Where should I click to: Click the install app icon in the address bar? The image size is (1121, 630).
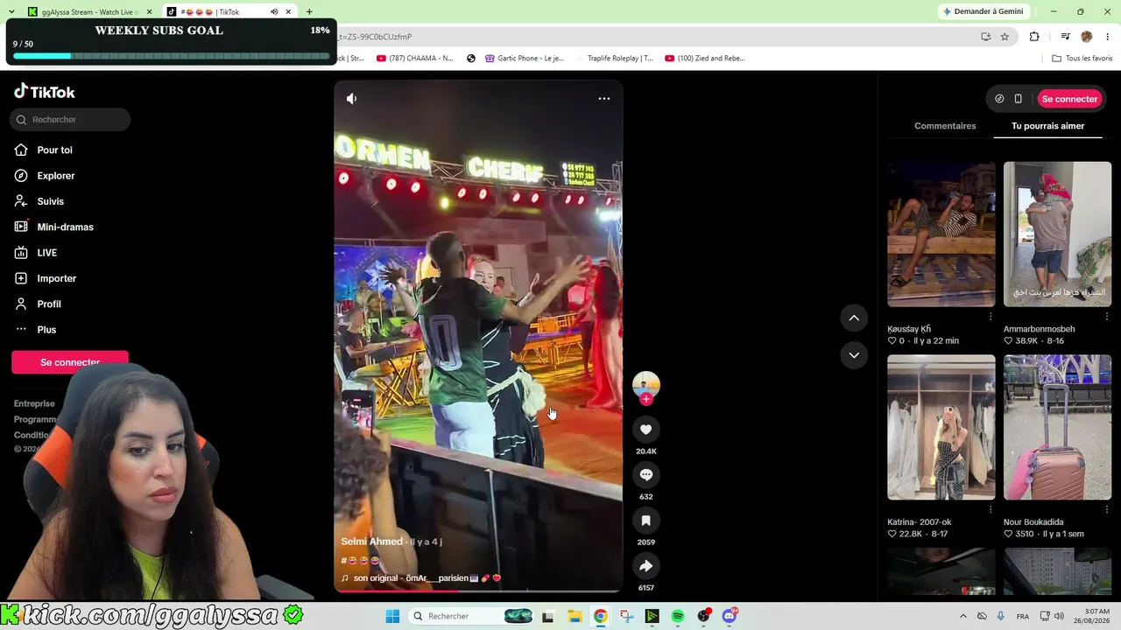(985, 37)
